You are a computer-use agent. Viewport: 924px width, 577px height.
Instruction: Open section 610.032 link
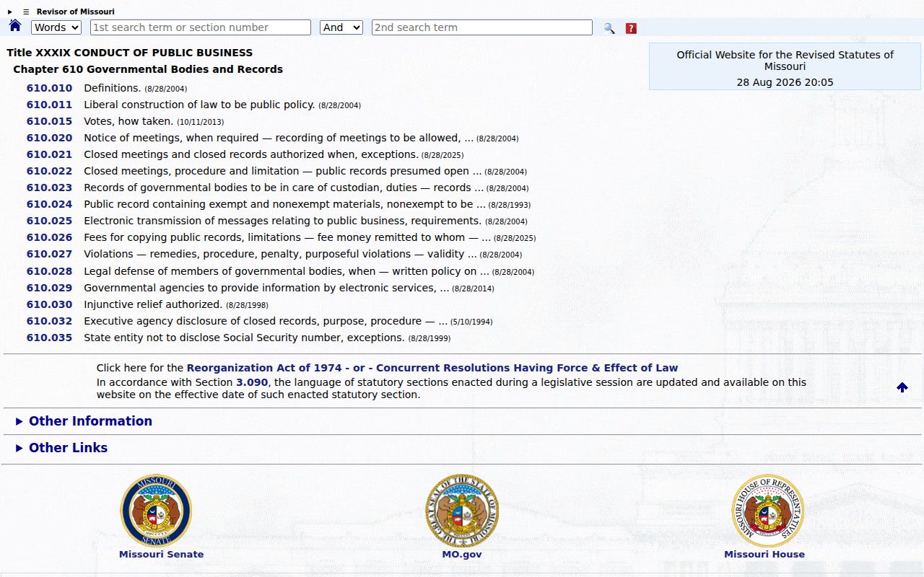click(x=49, y=321)
